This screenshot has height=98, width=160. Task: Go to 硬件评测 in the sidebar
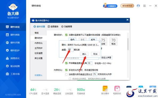13,43
